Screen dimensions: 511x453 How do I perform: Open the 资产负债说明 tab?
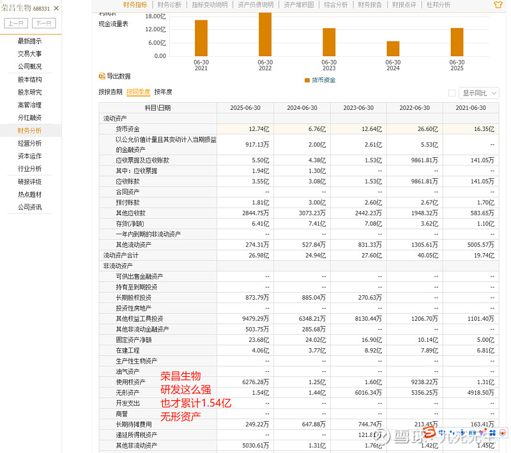tap(256, 4)
